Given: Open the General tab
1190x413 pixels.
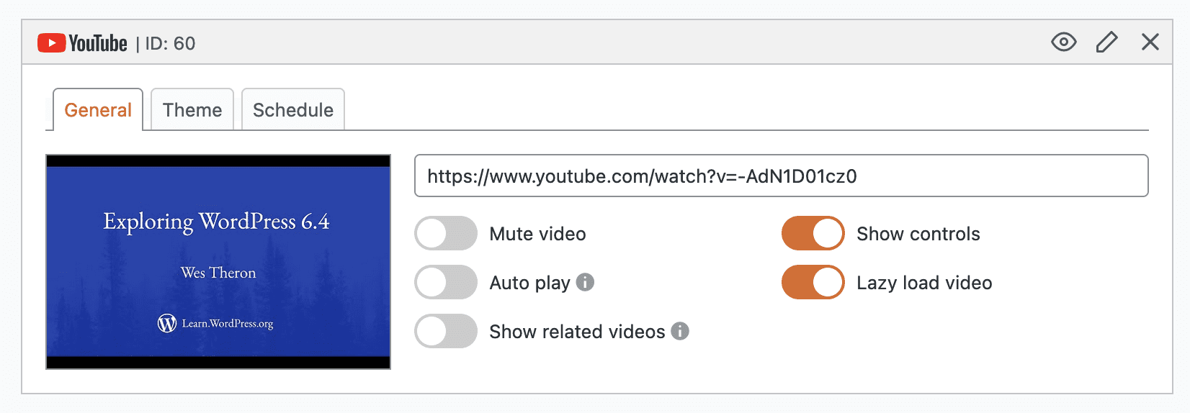Looking at the screenshot, I should [x=98, y=110].
